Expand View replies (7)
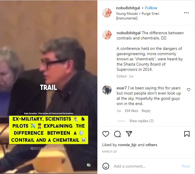The height and width of the screenshot is (174, 195). coord(141,121)
